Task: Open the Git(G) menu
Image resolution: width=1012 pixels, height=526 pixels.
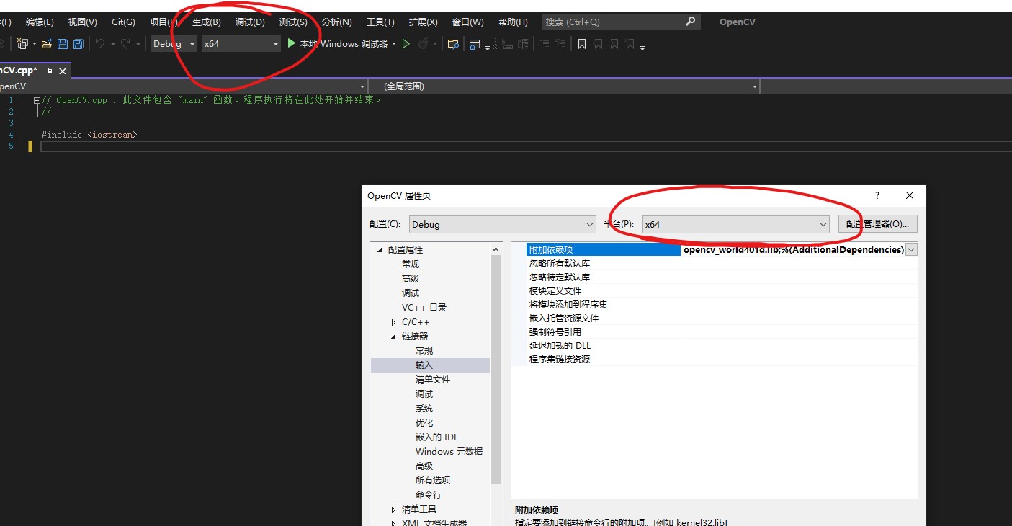Action: click(x=123, y=22)
